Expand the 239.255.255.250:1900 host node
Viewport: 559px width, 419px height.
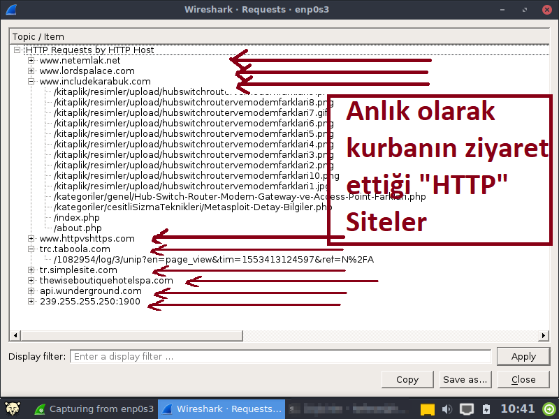pyautogui.click(x=31, y=302)
